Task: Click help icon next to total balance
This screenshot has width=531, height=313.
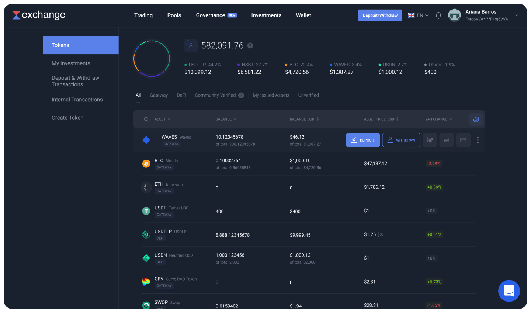Action: click(x=250, y=45)
